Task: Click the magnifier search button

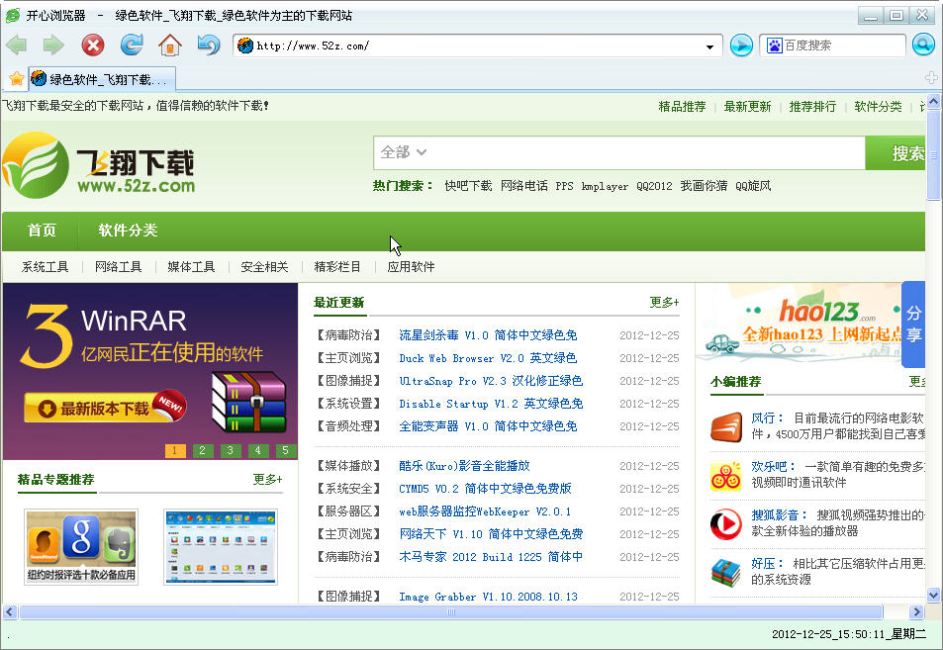Action: pyautogui.click(x=923, y=45)
